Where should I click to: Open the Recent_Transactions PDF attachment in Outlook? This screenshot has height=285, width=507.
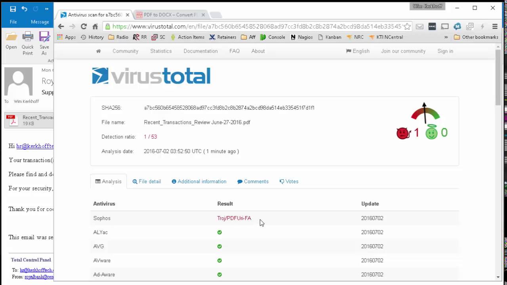tap(29, 120)
